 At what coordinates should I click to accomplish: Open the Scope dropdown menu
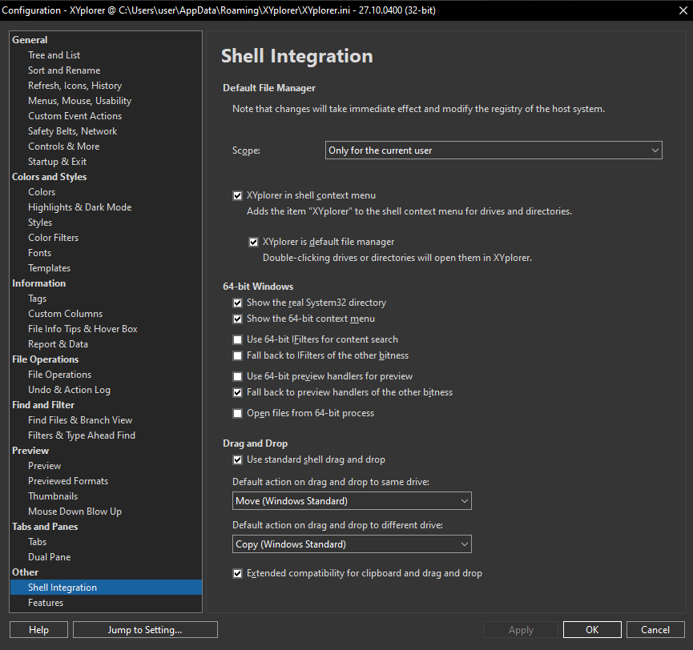pyautogui.click(x=492, y=150)
